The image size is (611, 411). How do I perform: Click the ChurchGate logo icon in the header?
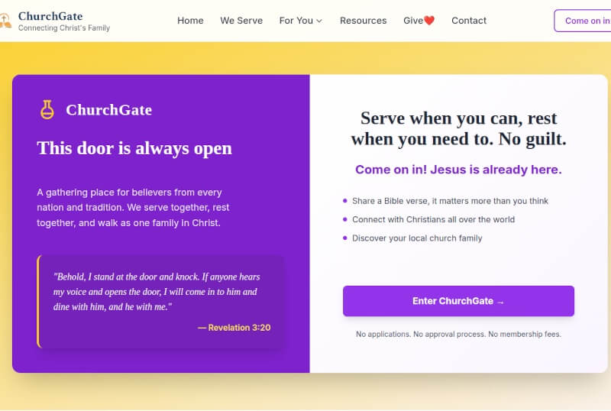click(5, 21)
